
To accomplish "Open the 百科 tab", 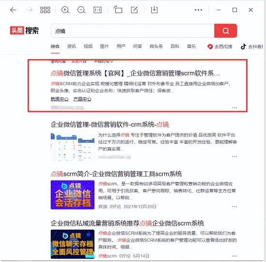I will pos(175,46).
